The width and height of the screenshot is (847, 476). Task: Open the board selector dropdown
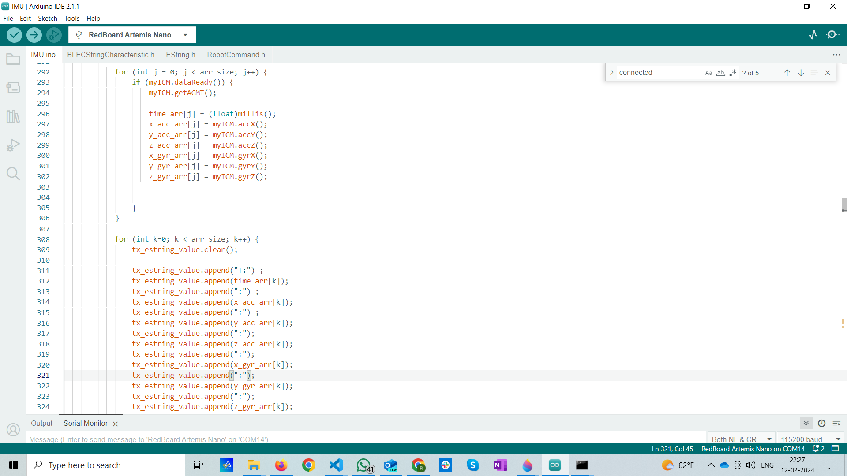(132, 35)
